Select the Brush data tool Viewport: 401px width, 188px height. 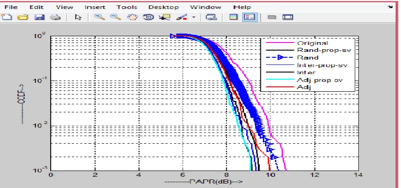coord(181,17)
